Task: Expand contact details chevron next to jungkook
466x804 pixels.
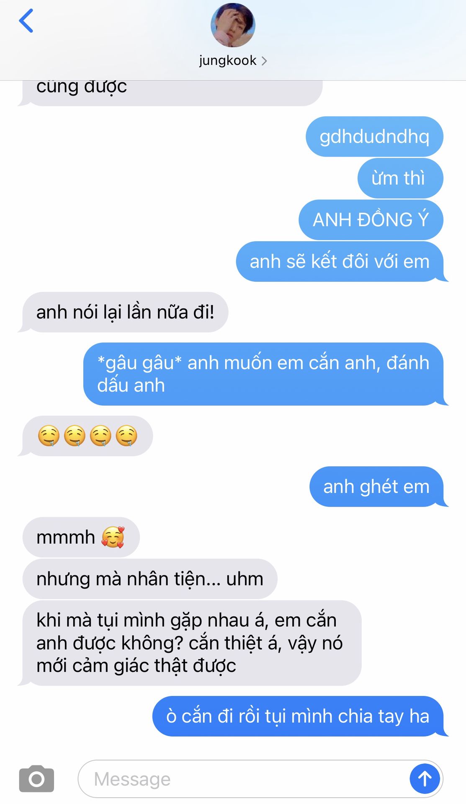Action: click(264, 61)
